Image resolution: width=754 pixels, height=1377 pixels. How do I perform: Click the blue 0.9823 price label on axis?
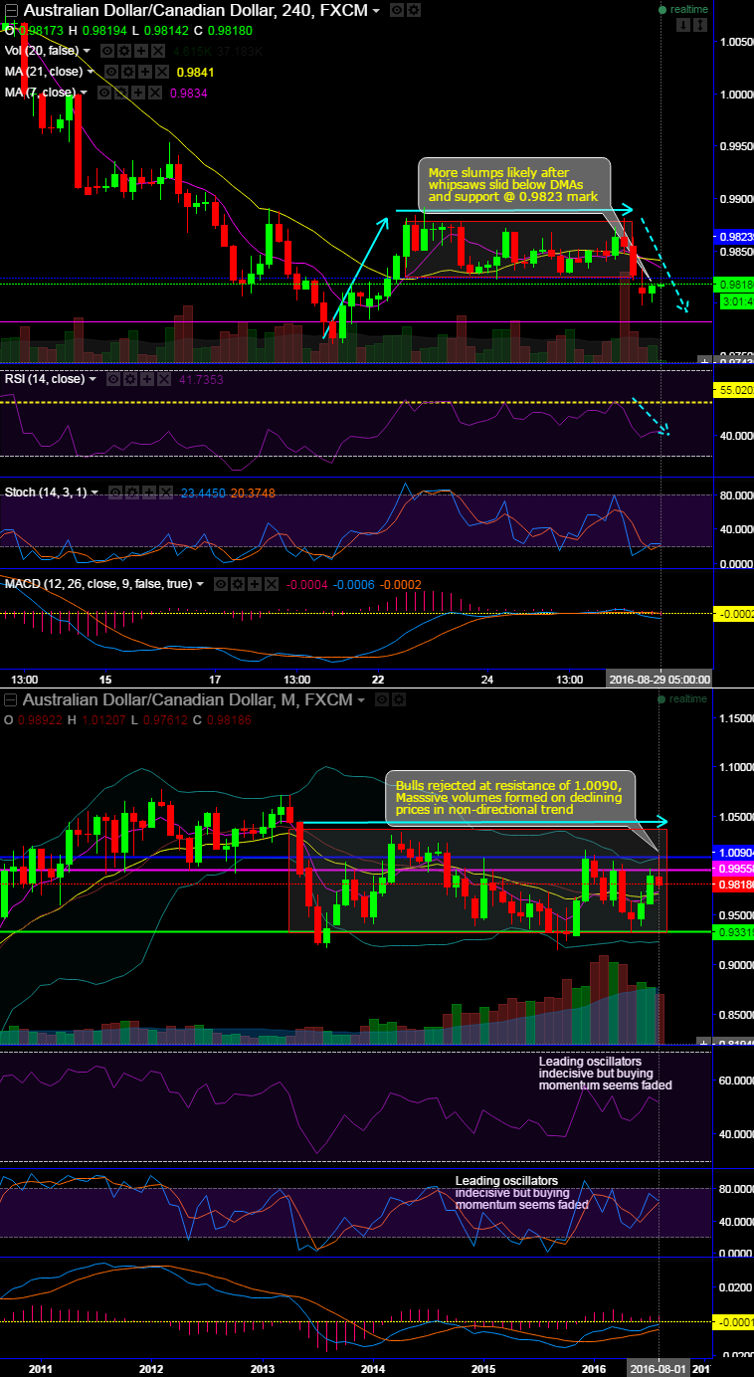733,238
